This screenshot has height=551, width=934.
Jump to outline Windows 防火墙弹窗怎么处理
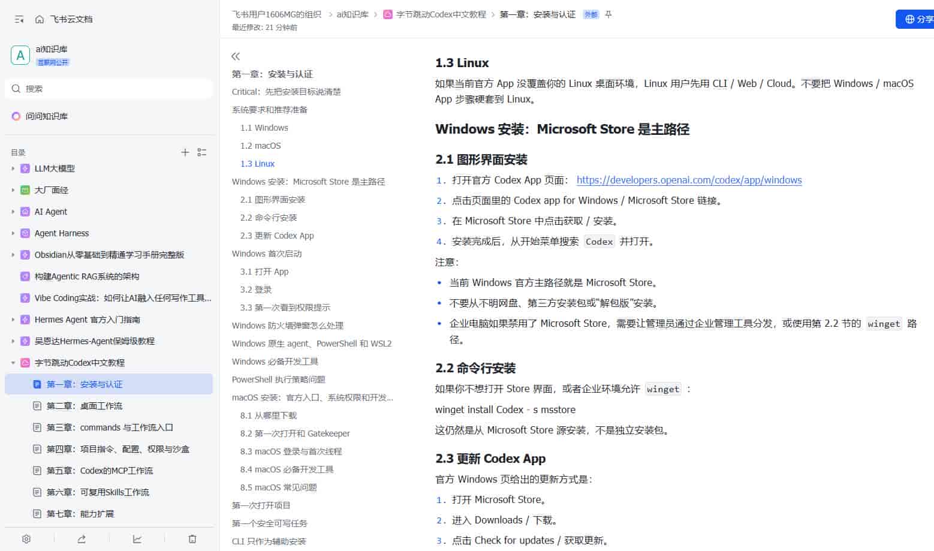288,326
